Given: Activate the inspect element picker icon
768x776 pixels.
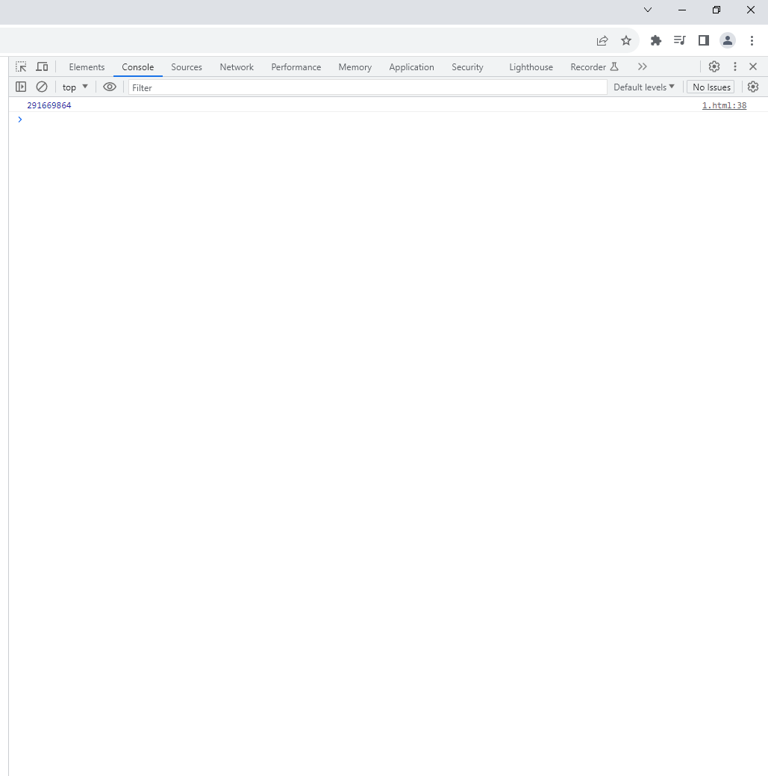Looking at the screenshot, I should click(21, 66).
